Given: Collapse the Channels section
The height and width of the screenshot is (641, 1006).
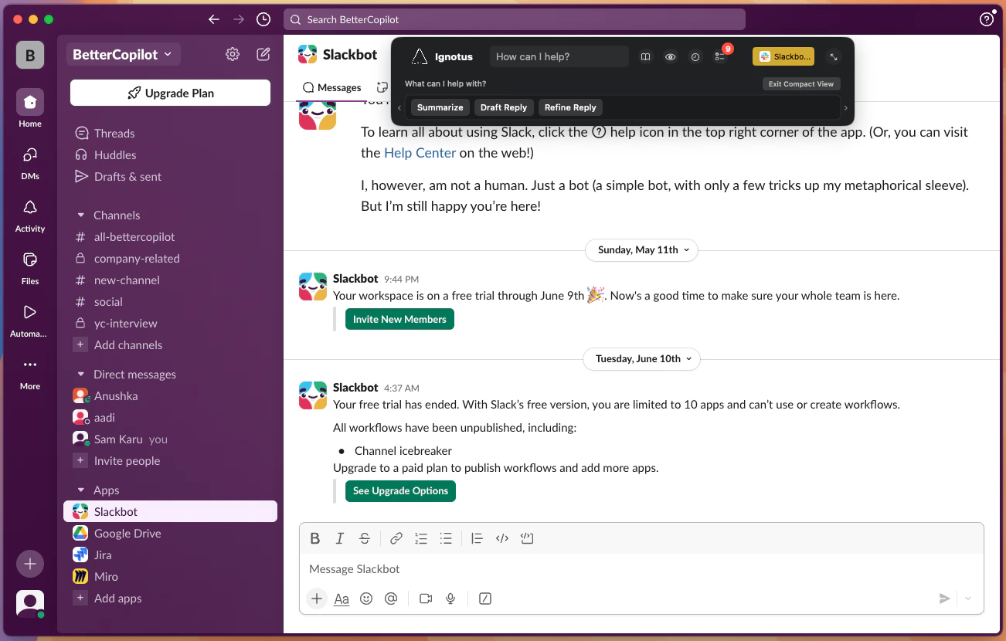Looking at the screenshot, I should coord(81,215).
